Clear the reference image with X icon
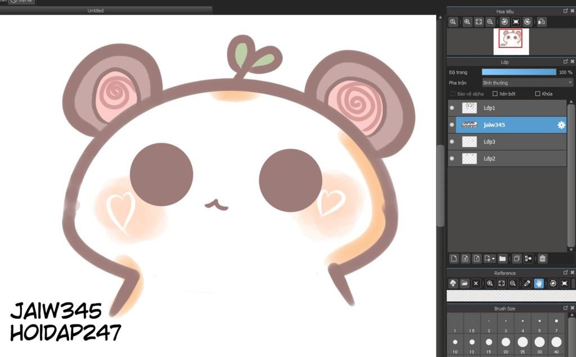The width and height of the screenshot is (576, 357). [476, 283]
